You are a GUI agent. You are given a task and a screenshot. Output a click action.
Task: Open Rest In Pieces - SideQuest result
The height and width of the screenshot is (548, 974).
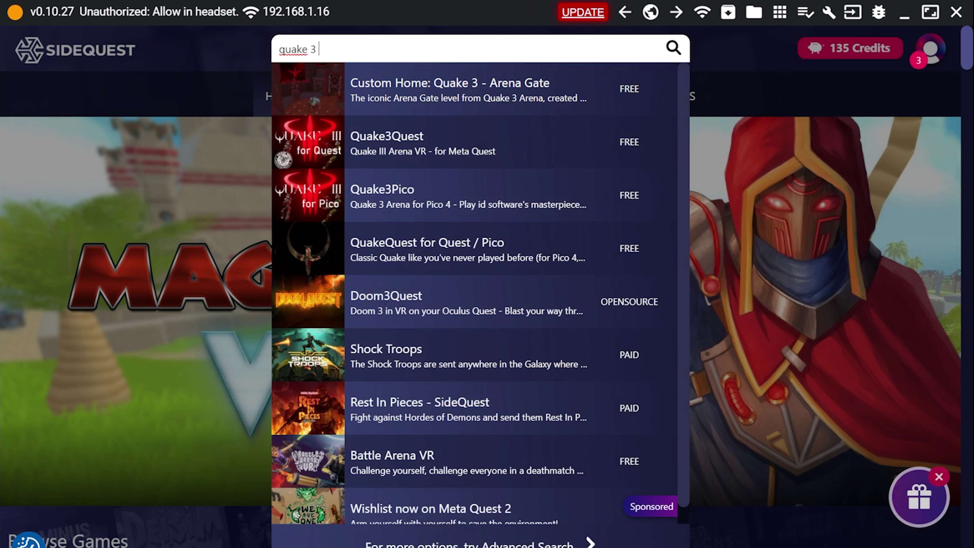[x=474, y=408]
